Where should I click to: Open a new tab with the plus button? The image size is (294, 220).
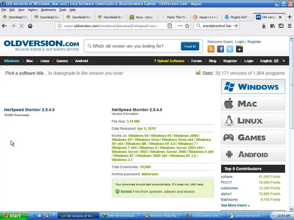pyautogui.click(x=290, y=17)
